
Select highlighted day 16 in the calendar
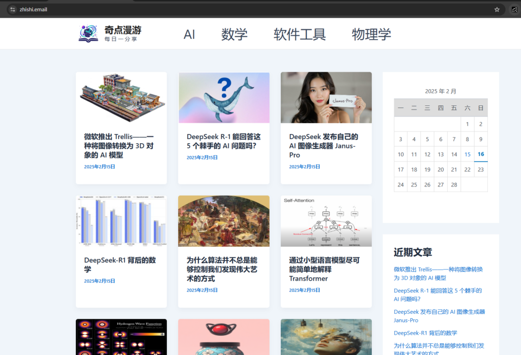(481, 154)
